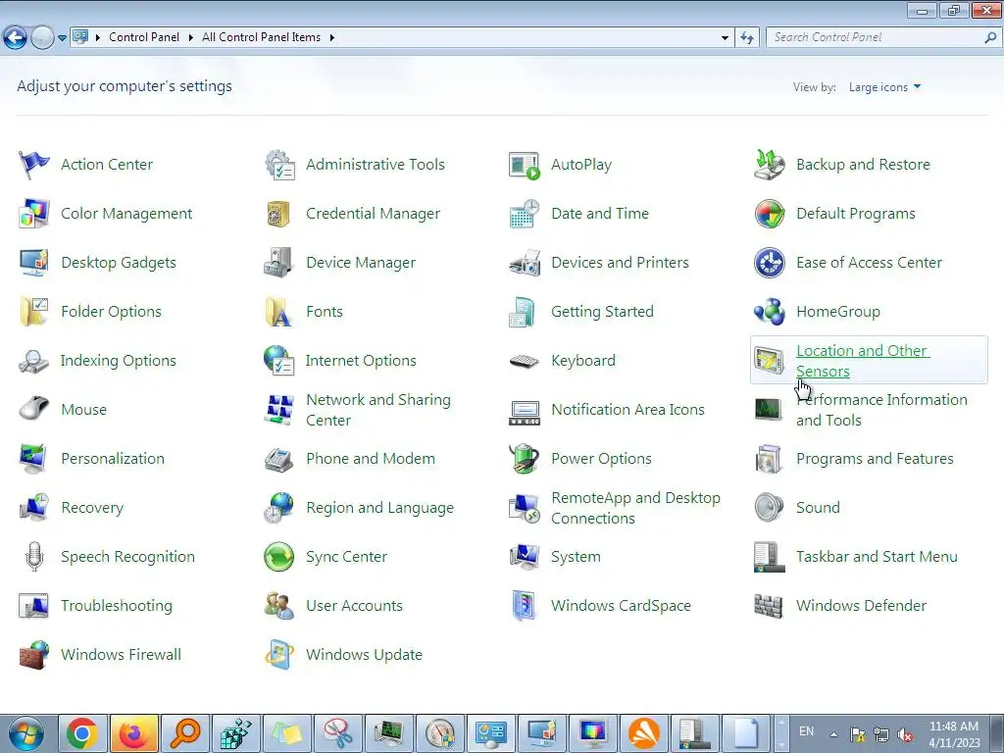Open the Keyboard icon
Screen dimensions: 1004x753
(524, 361)
